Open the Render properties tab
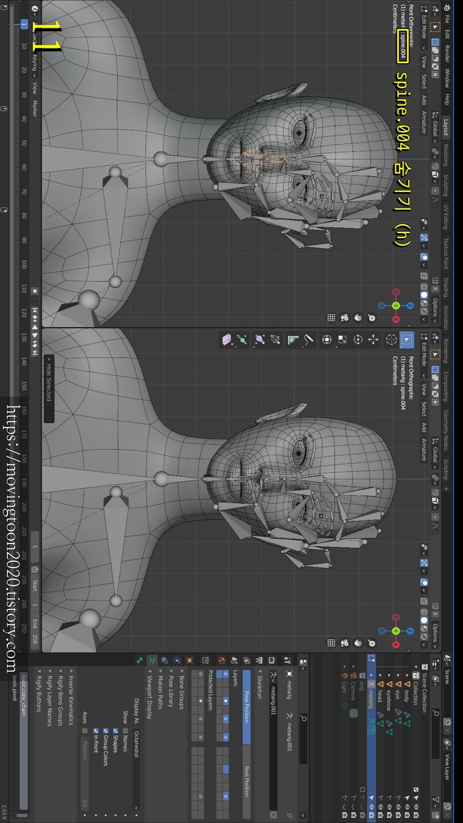 pyautogui.click(x=272, y=661)
